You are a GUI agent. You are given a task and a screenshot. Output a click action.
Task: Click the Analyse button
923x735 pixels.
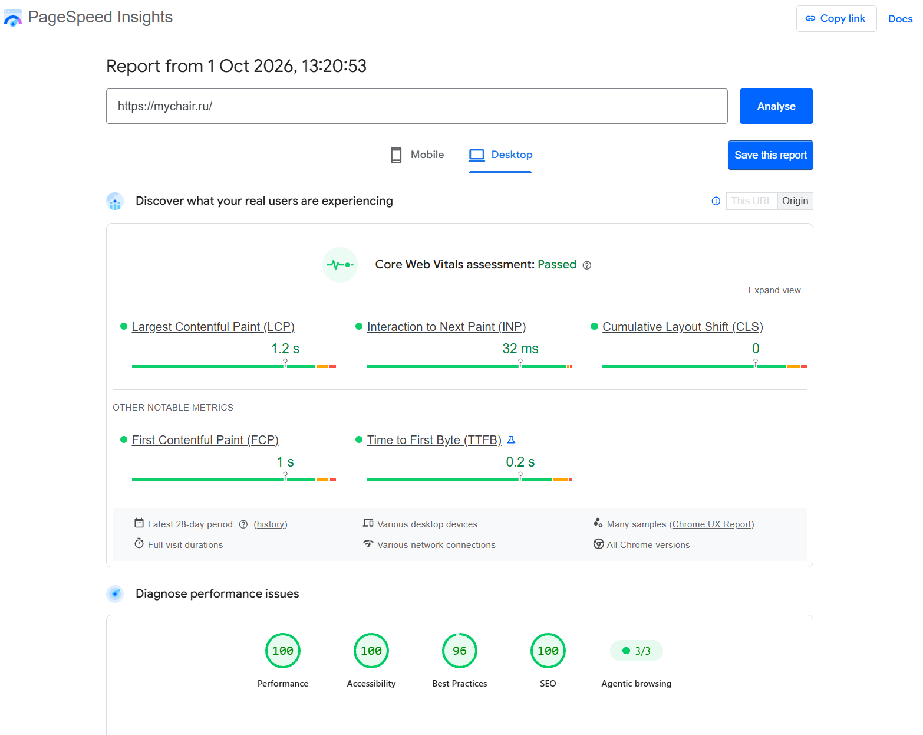click(x=776, y=106)
